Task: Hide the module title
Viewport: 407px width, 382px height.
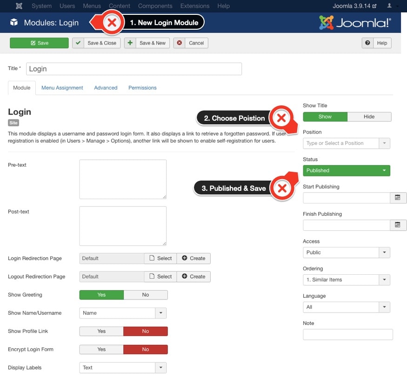Action: (369, 117)
